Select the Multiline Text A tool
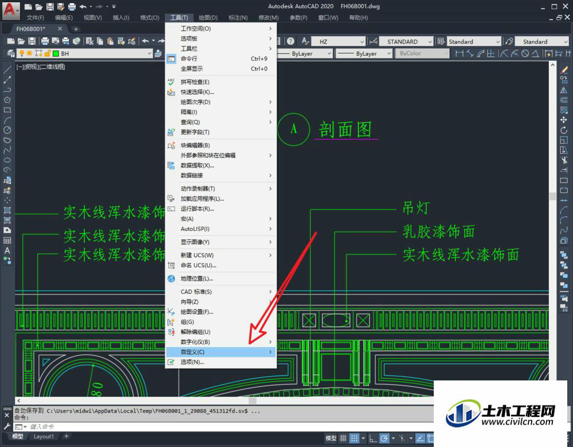This screenshot has height=447, width=573. [7, 251]
